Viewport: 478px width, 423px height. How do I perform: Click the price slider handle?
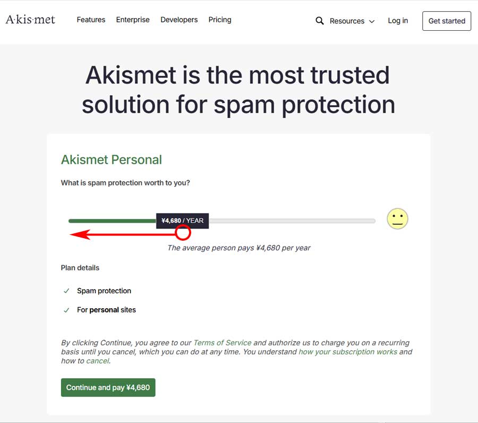click(x=183, y=232)
